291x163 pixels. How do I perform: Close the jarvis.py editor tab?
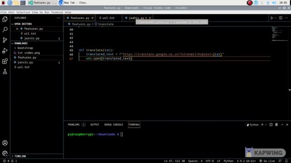(150, 18)
